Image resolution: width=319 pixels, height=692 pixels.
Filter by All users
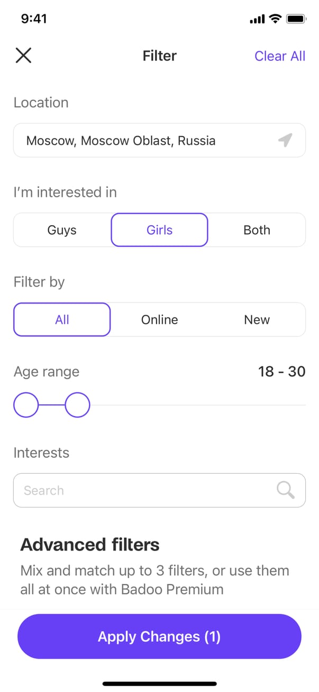pos(62,320)
